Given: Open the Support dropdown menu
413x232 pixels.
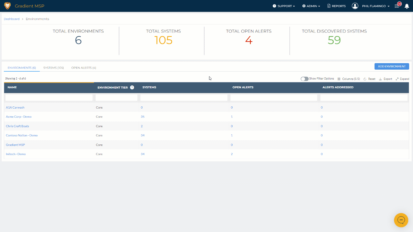Looking at the screenshot, I should pyautogui.click(x=284, y=6).
